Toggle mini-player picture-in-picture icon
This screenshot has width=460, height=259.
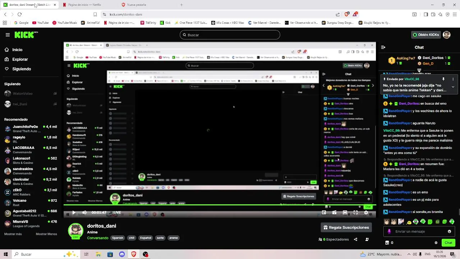click(324, 213)
